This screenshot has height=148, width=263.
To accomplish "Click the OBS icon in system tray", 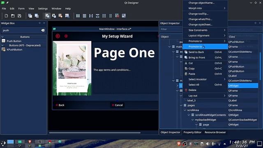I will tap(185, 143).
